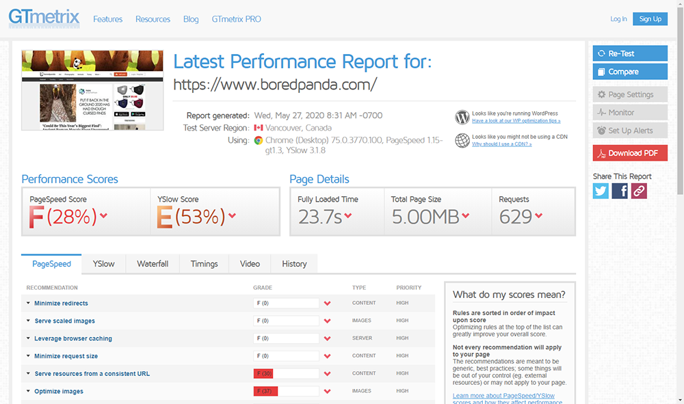Open the Timings tab

tap(204, 264)
